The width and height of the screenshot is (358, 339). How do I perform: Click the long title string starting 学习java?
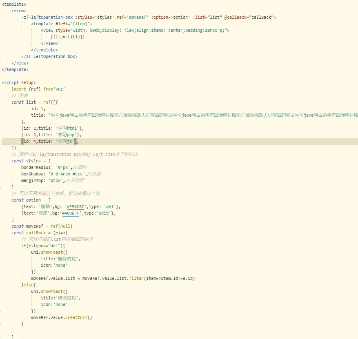tap(203, 115)
